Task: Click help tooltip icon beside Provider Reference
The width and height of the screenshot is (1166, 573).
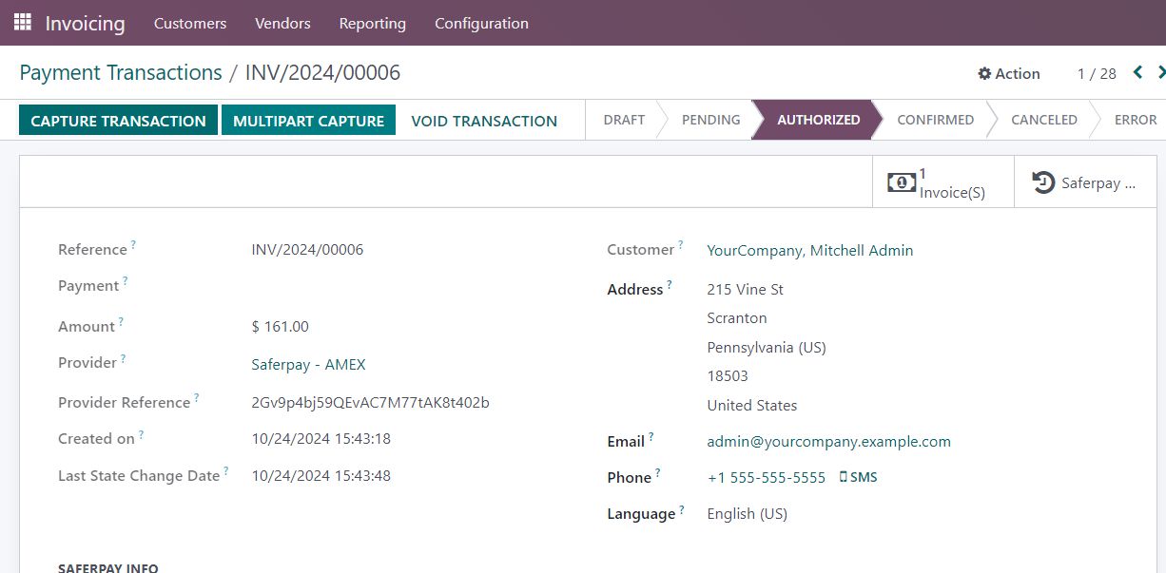Action: pyautogui.click(x=197, y=398)
